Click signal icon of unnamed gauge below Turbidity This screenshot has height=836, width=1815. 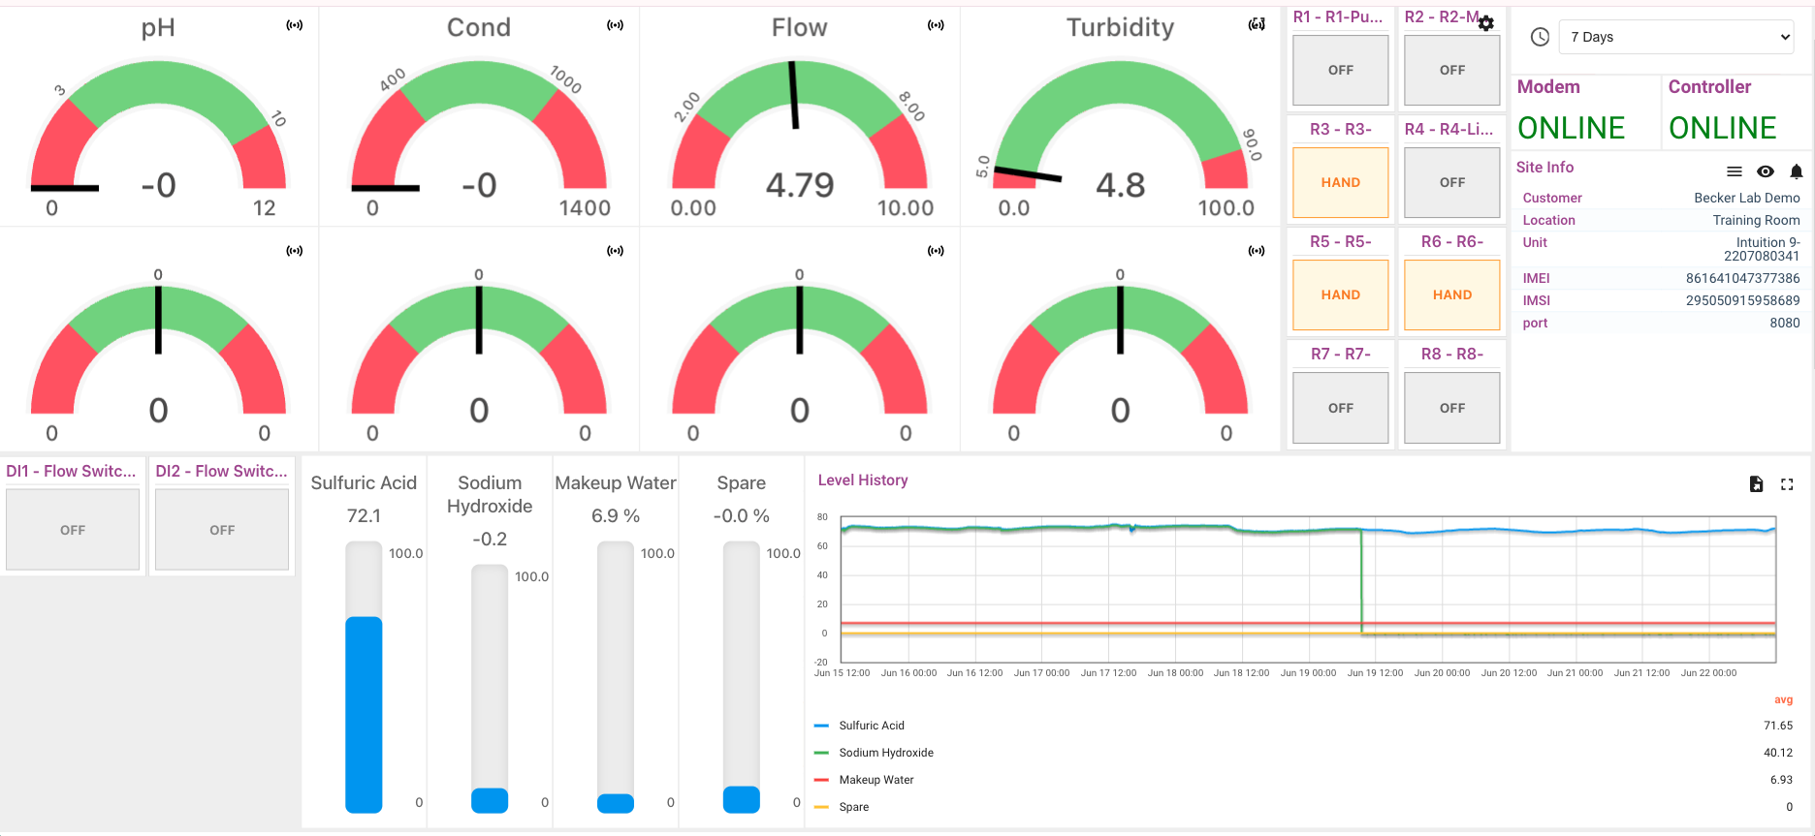[x=1257, y=251]
